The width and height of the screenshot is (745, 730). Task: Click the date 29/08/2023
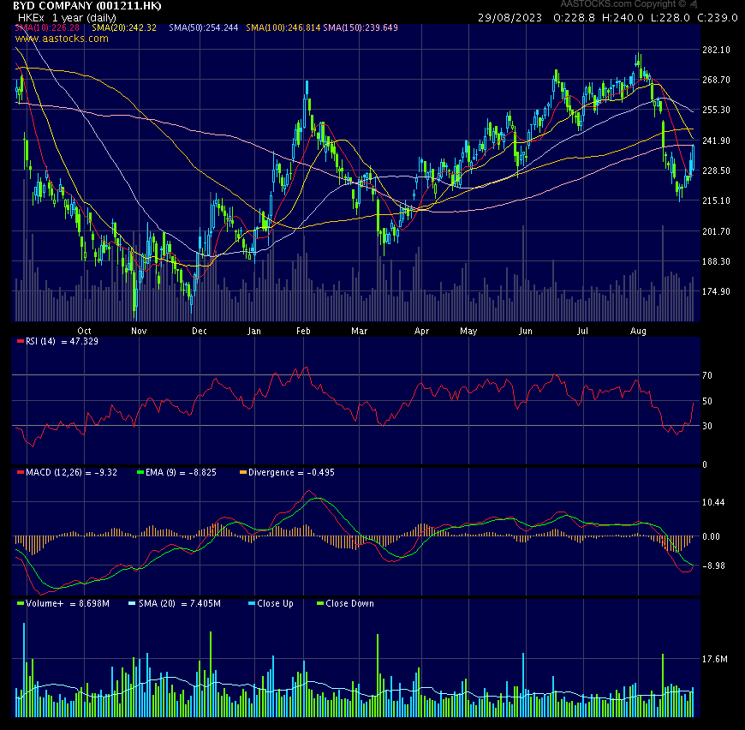[x=510, y=18]
